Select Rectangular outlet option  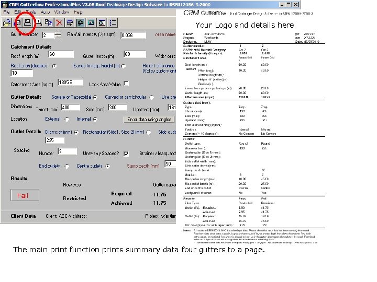point(149,132)
